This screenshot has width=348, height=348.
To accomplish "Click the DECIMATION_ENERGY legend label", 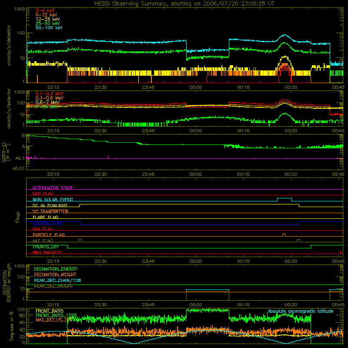I will (56, 269).
